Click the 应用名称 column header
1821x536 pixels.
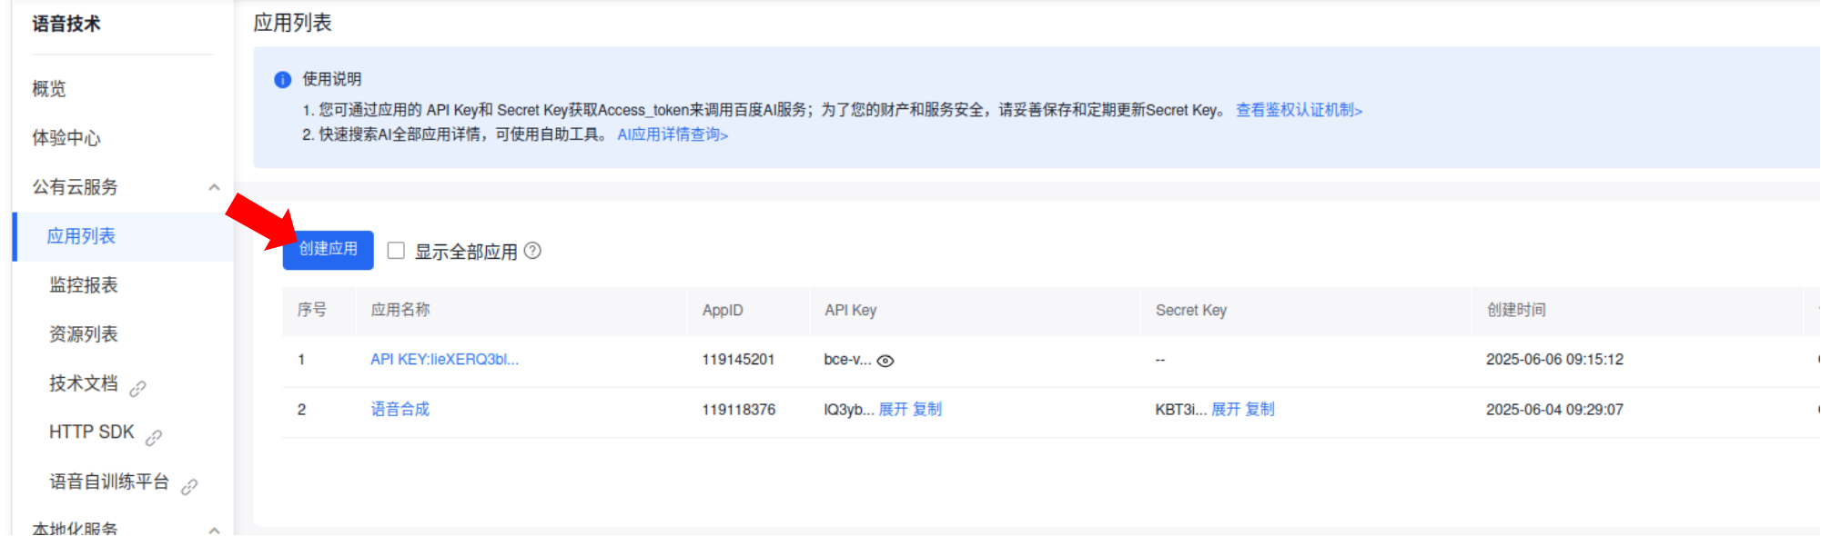400,311
